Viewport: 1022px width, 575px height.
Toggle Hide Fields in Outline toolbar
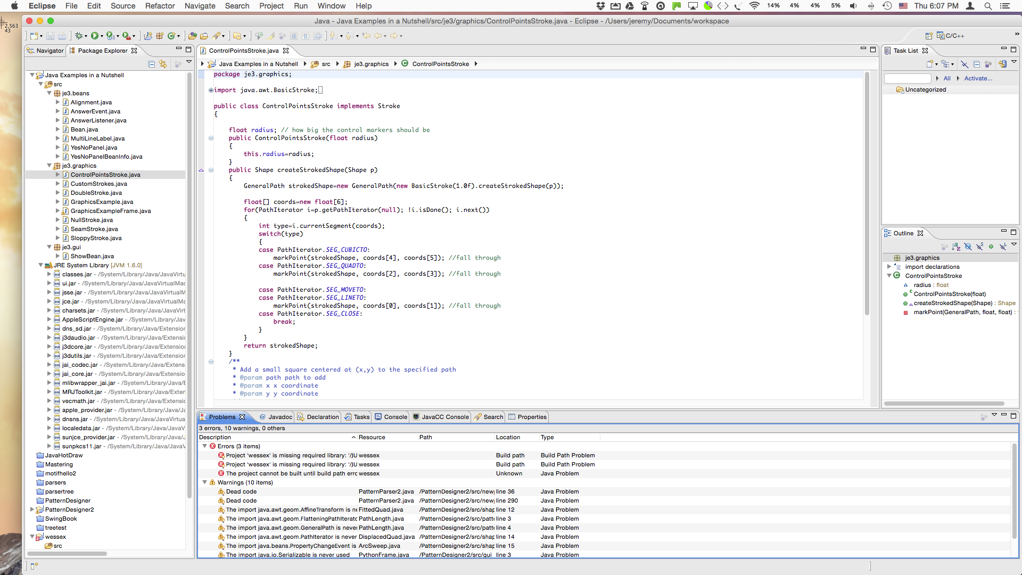coord(968,247)
